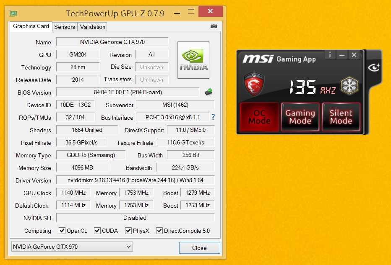Click the BIOS save chip icon
This screenshot has height=265, width=391.
209,92
